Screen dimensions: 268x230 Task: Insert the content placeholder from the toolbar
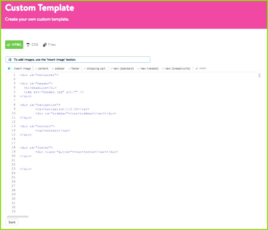click(x=41, y=69)
